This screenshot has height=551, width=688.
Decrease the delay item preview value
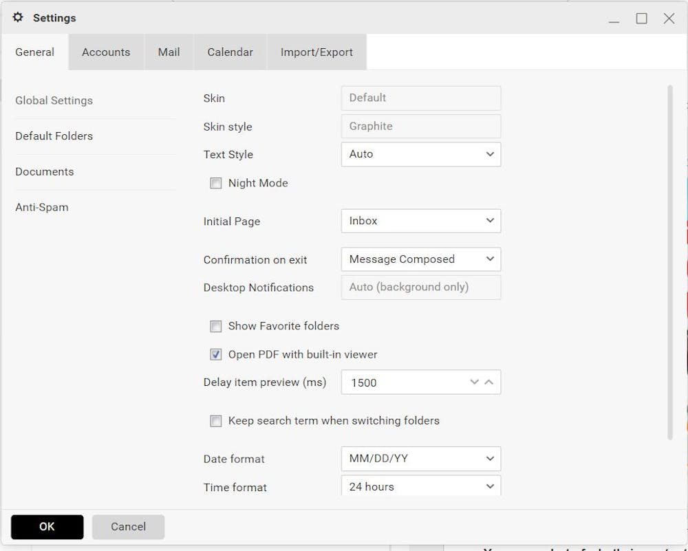click(474, 382)
